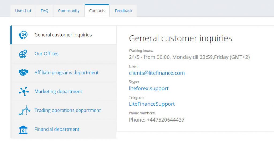Click the network nodes Marketing department icon
Image resolution: width=274 pixels, height=141 pixels.
(x=23, y=92)
